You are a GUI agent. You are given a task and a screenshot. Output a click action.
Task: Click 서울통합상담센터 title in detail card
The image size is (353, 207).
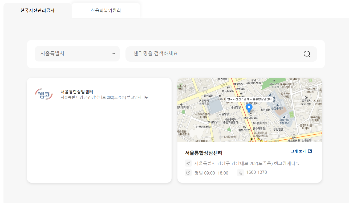[204, 153]
